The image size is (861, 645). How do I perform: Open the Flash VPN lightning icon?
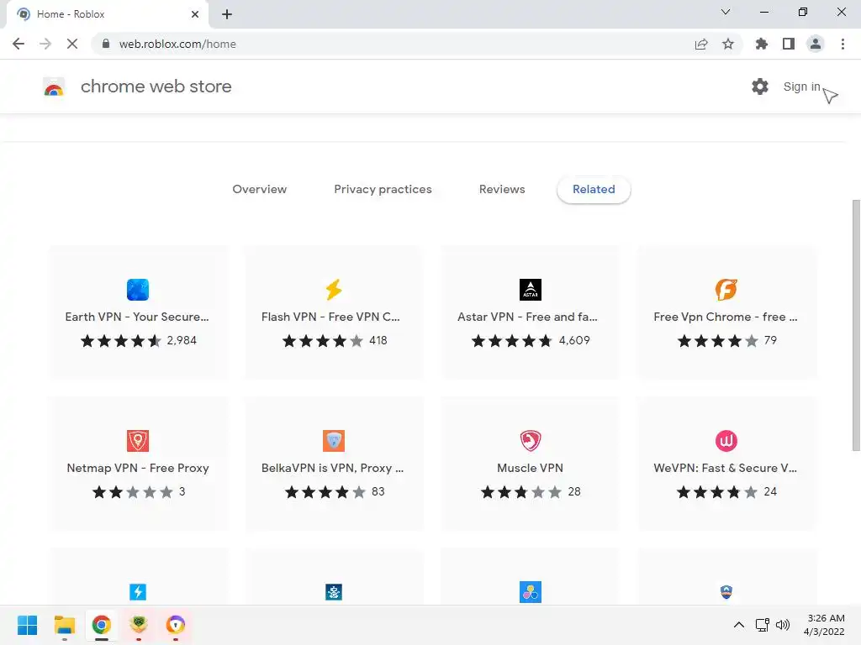point(334,290)
